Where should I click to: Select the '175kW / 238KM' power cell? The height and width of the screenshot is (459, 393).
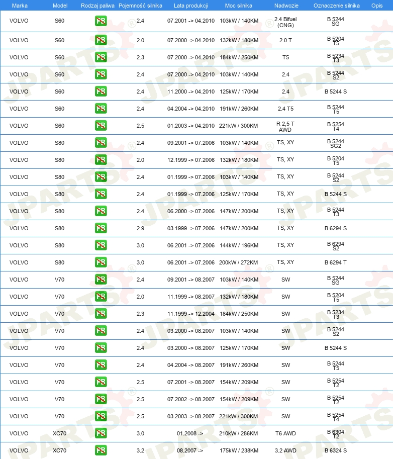point(239,450)
